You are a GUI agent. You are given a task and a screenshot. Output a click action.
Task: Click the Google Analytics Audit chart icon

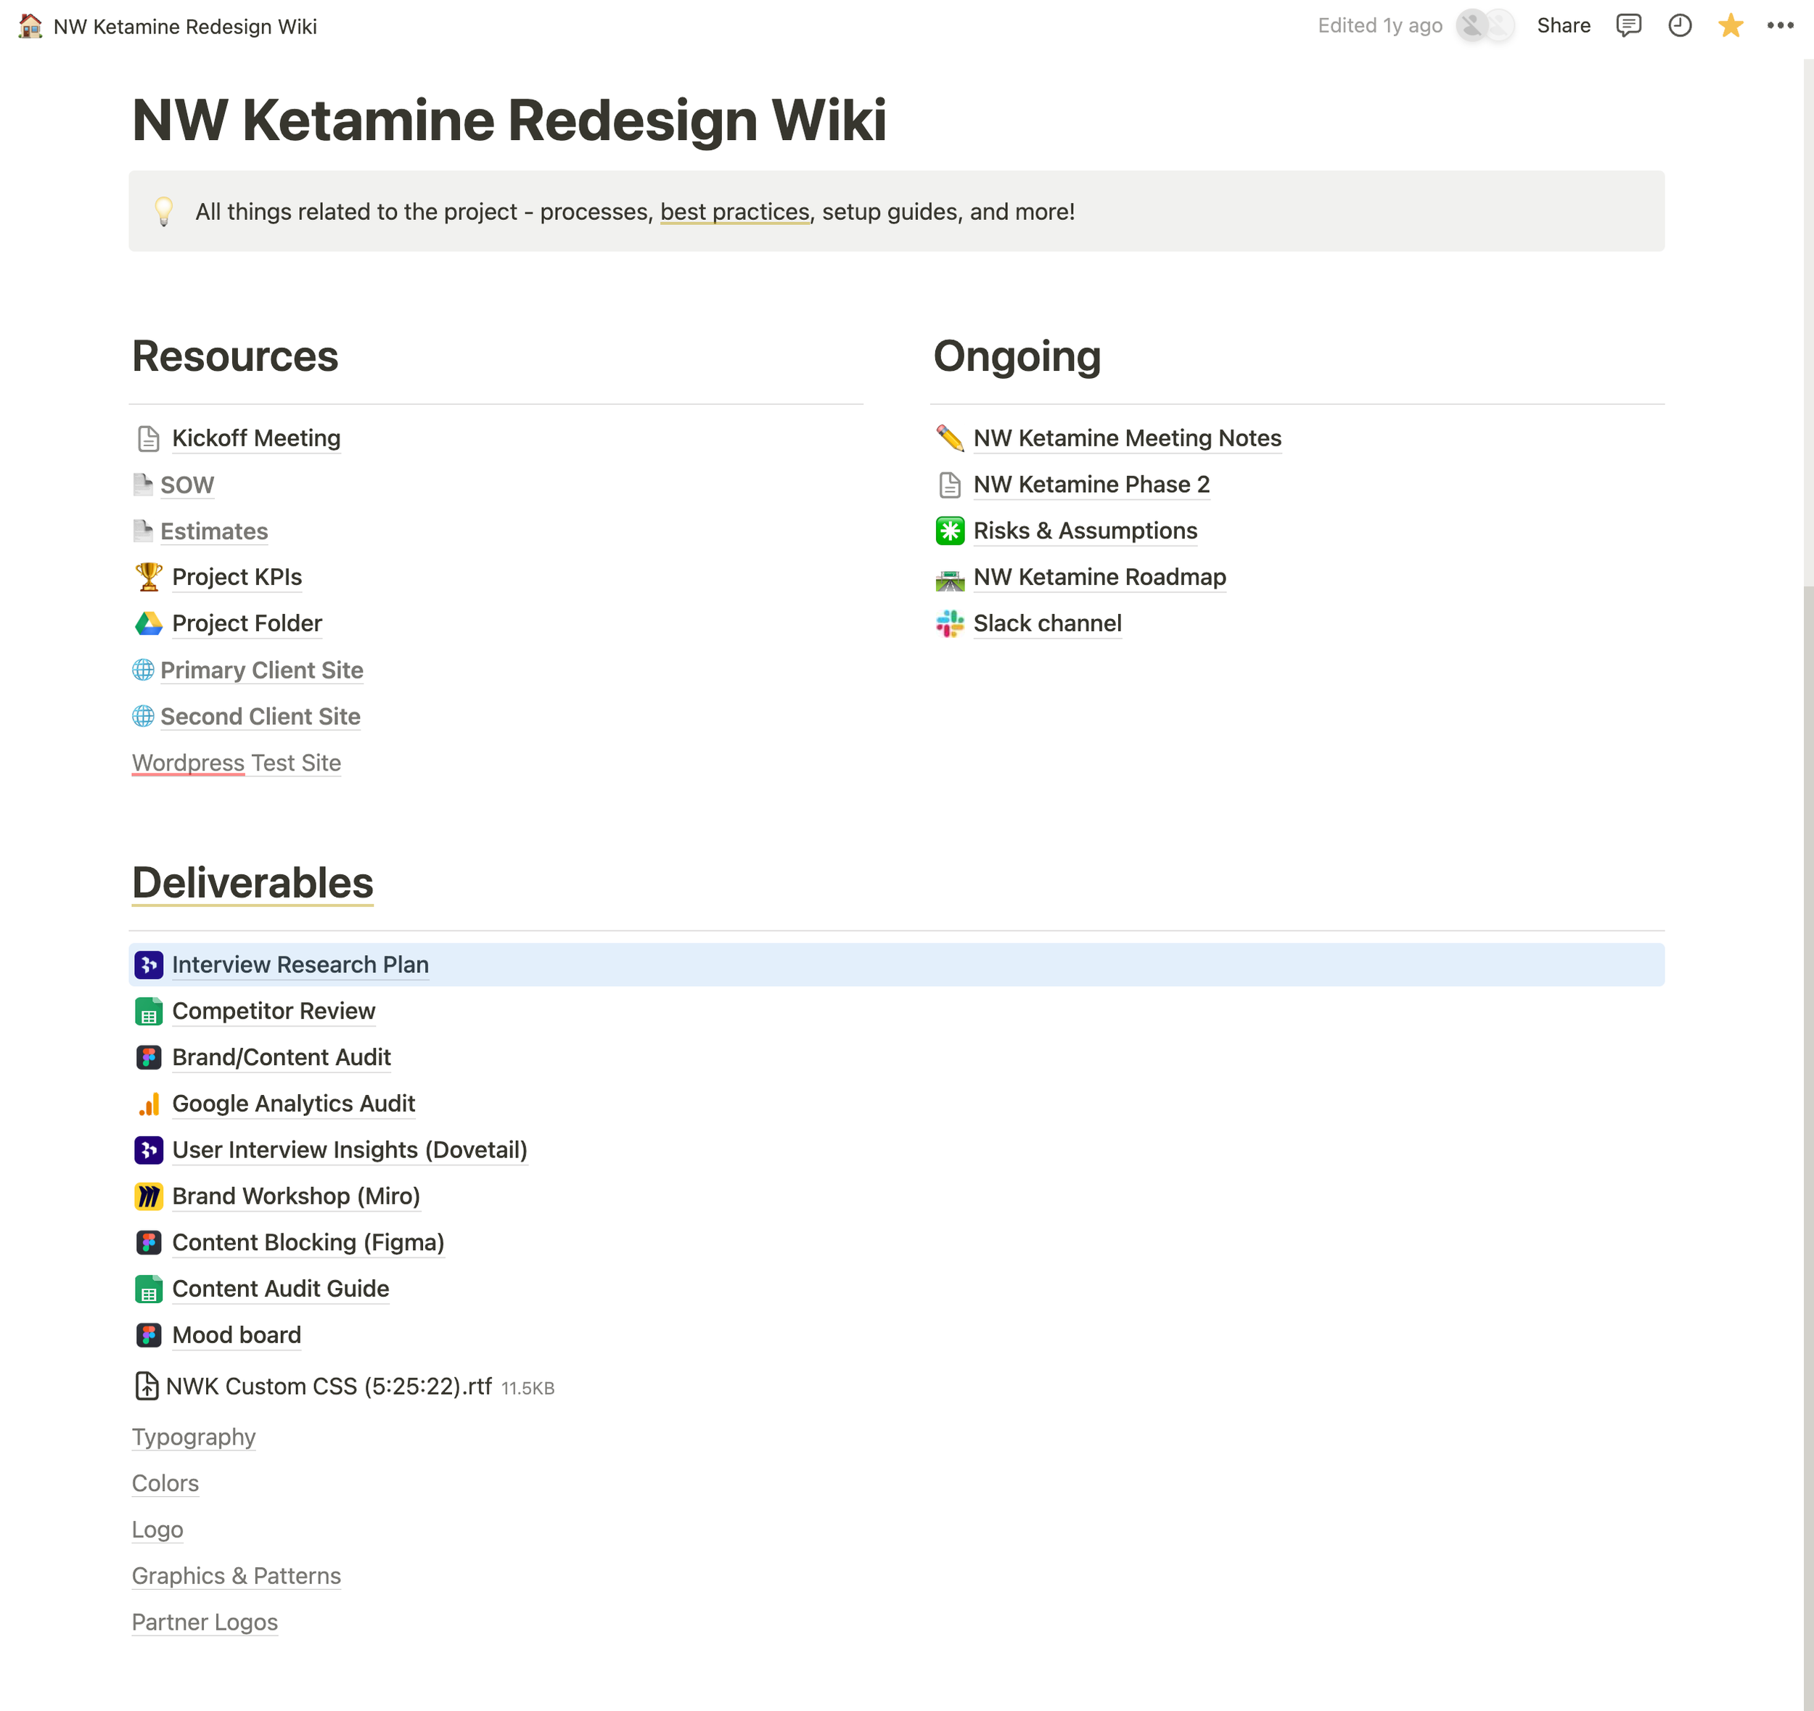[x=148, y=1103]
